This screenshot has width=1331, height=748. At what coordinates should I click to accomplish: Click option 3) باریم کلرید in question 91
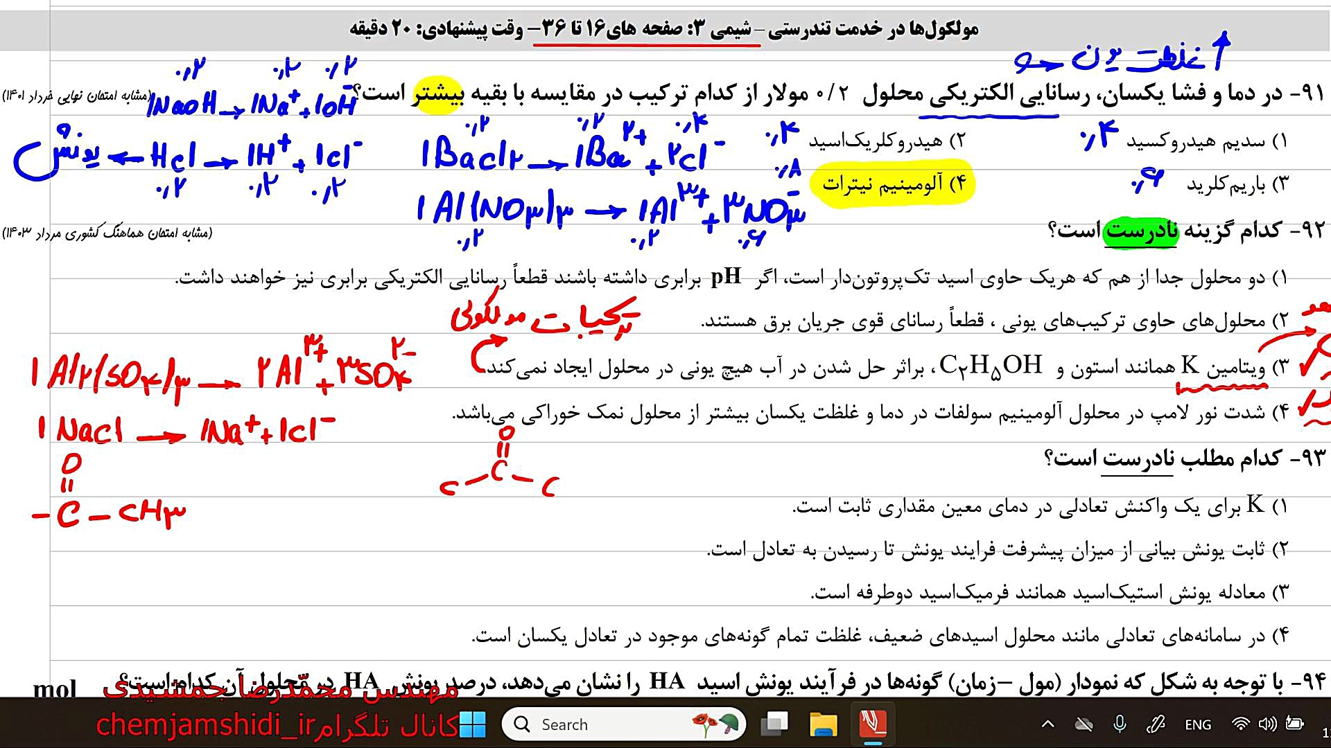[x=1237, y=184]
